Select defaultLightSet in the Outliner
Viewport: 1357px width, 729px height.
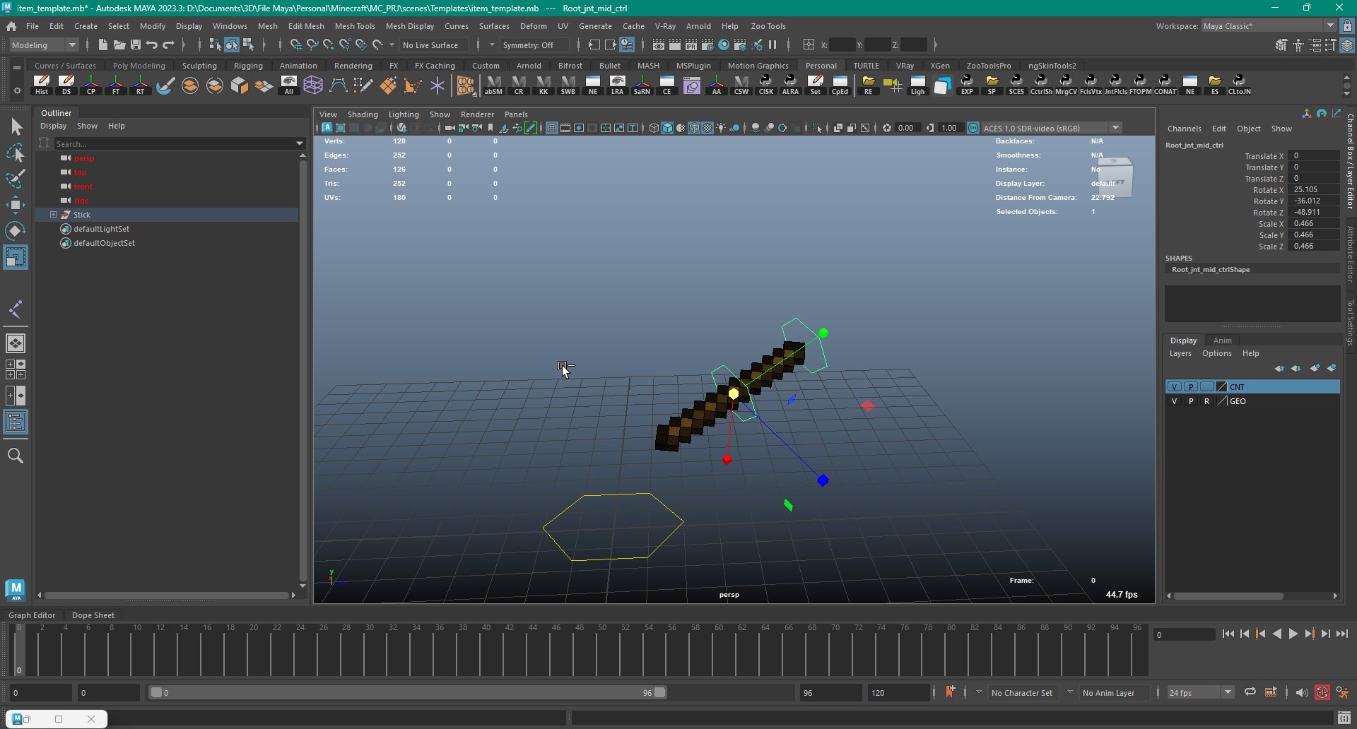(x=101, y=228)
